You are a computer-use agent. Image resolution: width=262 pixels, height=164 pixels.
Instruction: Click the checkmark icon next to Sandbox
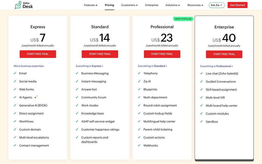(201, 121)
